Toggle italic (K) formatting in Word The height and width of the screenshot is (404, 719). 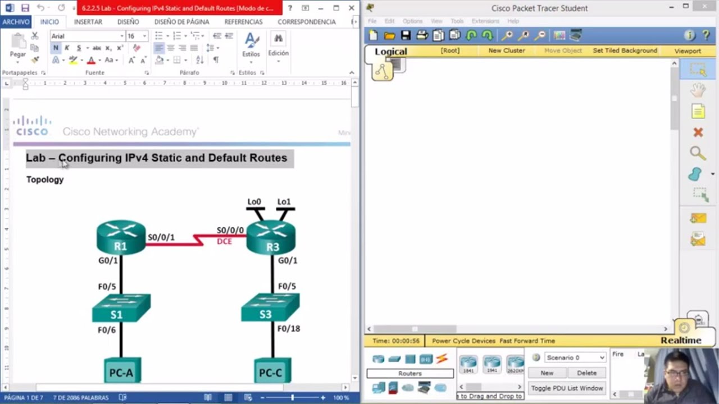click(67, 48)
